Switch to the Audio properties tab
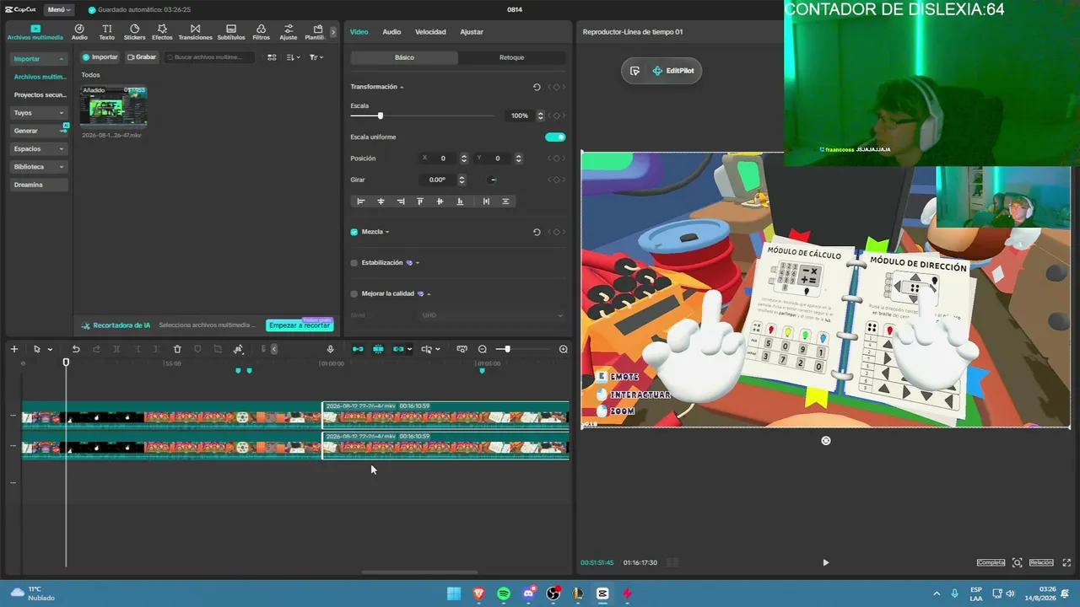This screenshot has height=607, width=1080. coord(391,32)
